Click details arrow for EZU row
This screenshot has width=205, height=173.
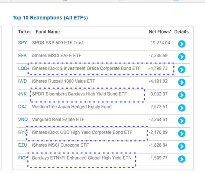pyautogui.click(x=181, y=146)
